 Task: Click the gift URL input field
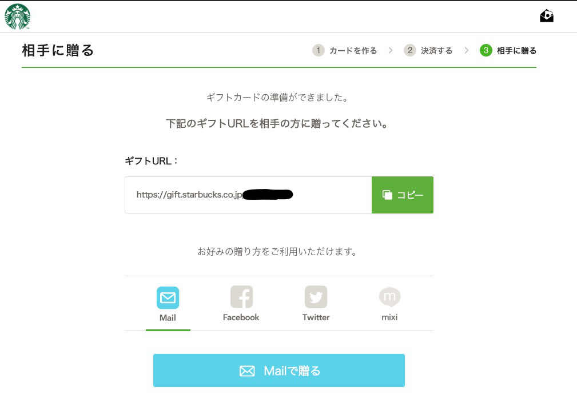pos(248,195)
